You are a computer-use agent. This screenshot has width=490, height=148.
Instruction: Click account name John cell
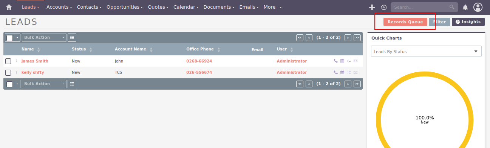tap(119, 61)
